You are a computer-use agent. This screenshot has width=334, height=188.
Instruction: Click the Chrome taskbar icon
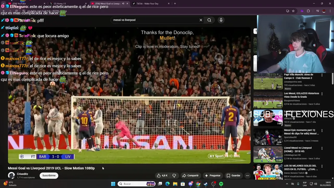[198, 184]
